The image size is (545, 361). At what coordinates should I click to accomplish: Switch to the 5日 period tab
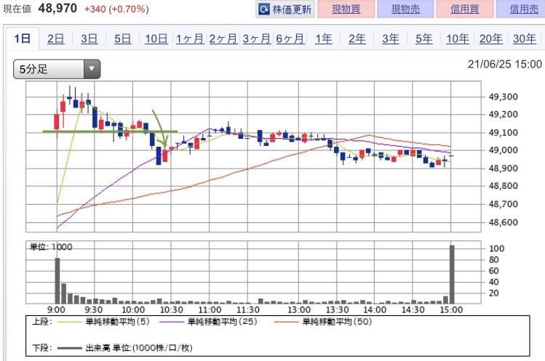tap(123, 38)
